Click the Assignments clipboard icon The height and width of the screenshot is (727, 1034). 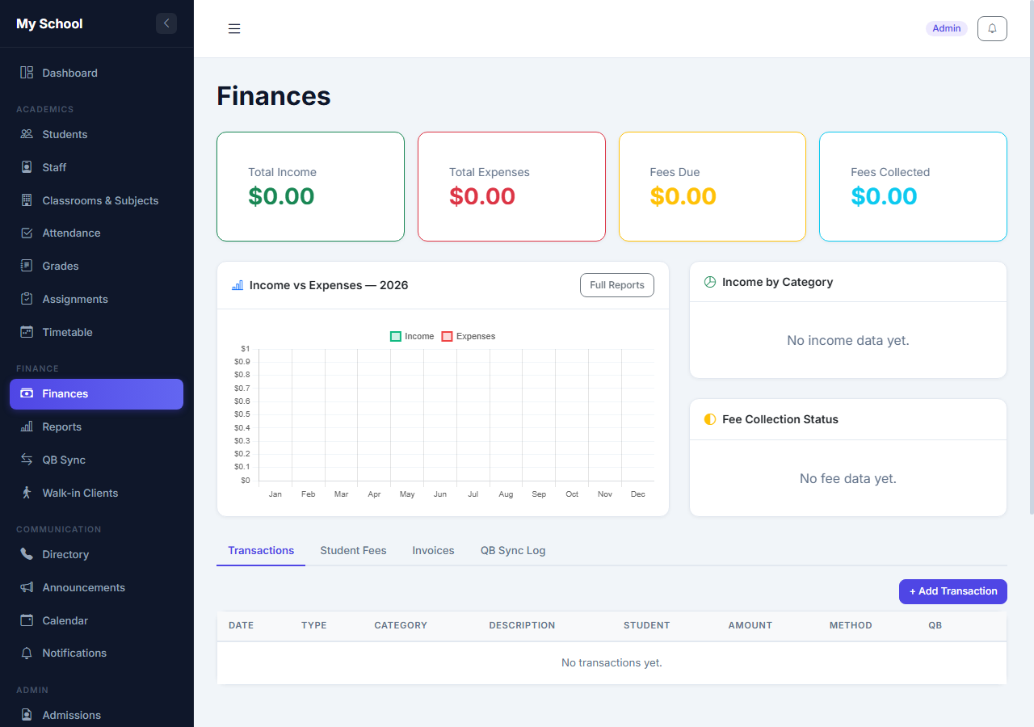point(27,299)
